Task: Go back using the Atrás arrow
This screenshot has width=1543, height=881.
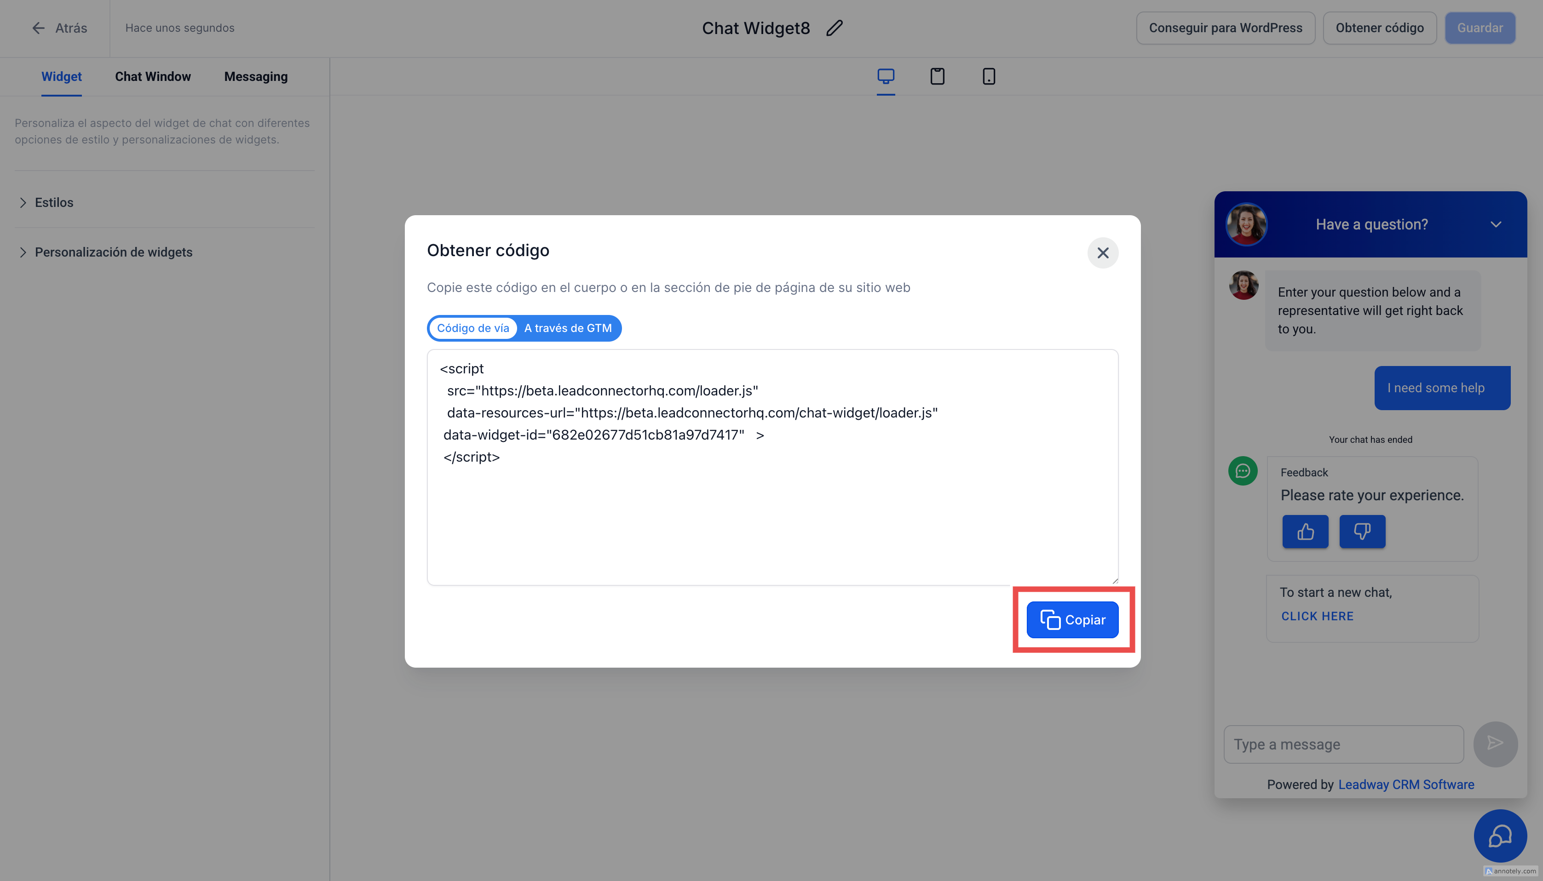Action: pos(59,28)
